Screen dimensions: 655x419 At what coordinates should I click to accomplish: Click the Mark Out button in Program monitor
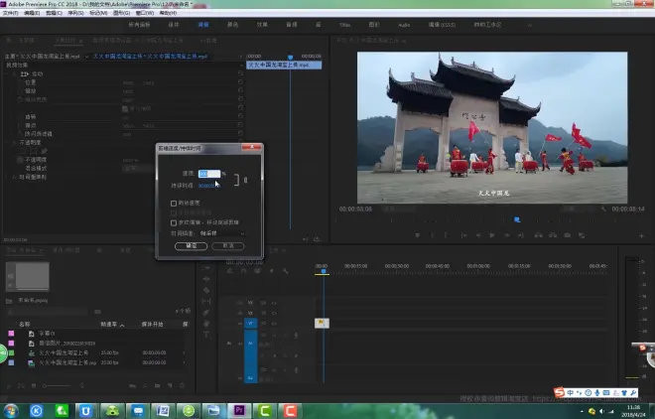coord(446,235)
